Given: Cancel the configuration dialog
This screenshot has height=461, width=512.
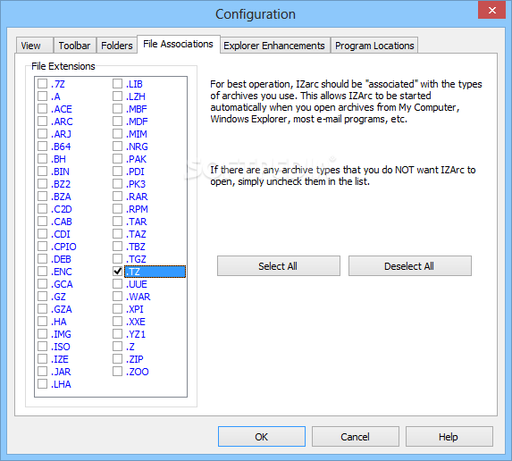Looking at the screenshot, I should pos(356,437).
